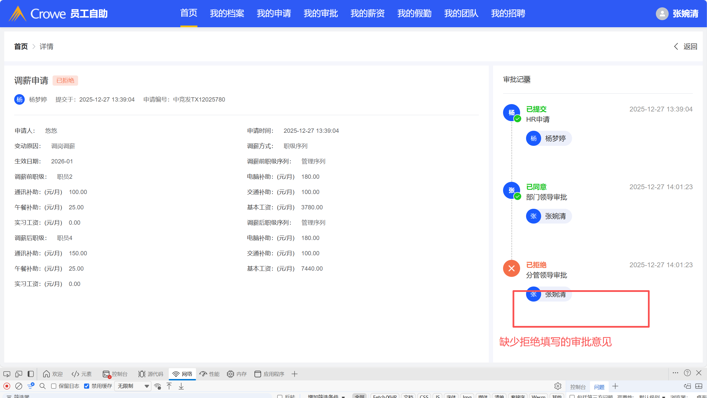The image size is (707, 398).
Task: Open network search magnifier
Action: 43,386
